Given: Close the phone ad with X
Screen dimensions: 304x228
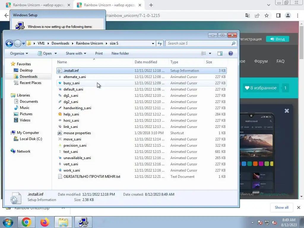Looking at the screenshot, I should point(287,111).
